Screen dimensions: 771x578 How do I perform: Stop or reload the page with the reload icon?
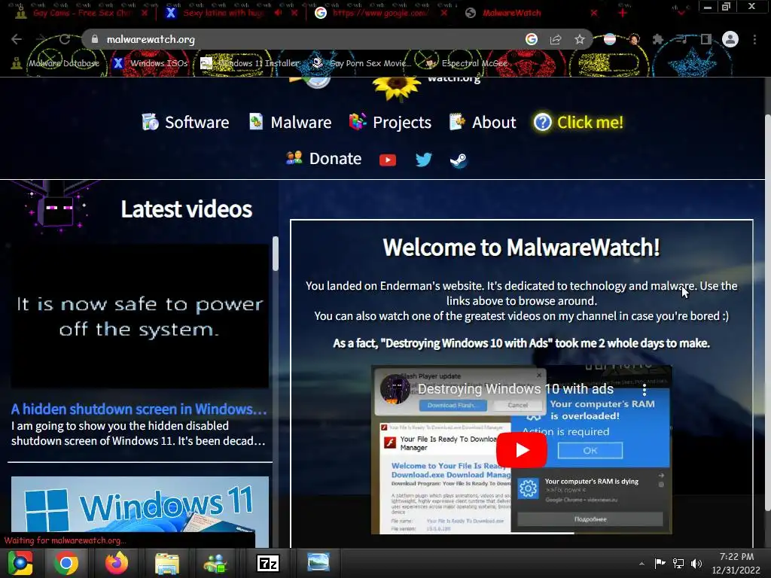point(65,39)
